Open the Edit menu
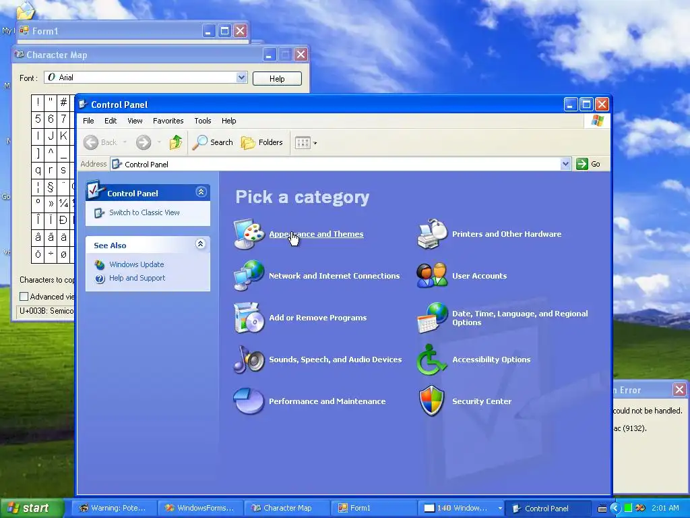The height and width of the screenshot is (518, 690). [x=111, y=121]
